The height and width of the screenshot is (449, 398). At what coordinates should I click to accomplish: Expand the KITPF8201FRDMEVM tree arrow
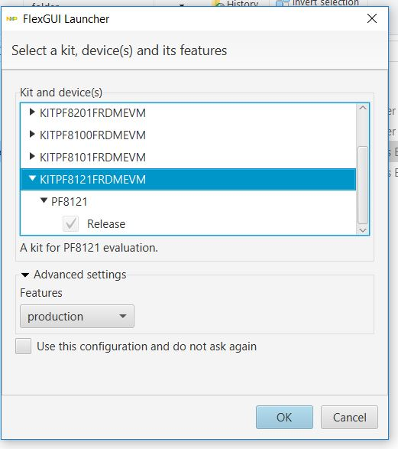(32, 112)
